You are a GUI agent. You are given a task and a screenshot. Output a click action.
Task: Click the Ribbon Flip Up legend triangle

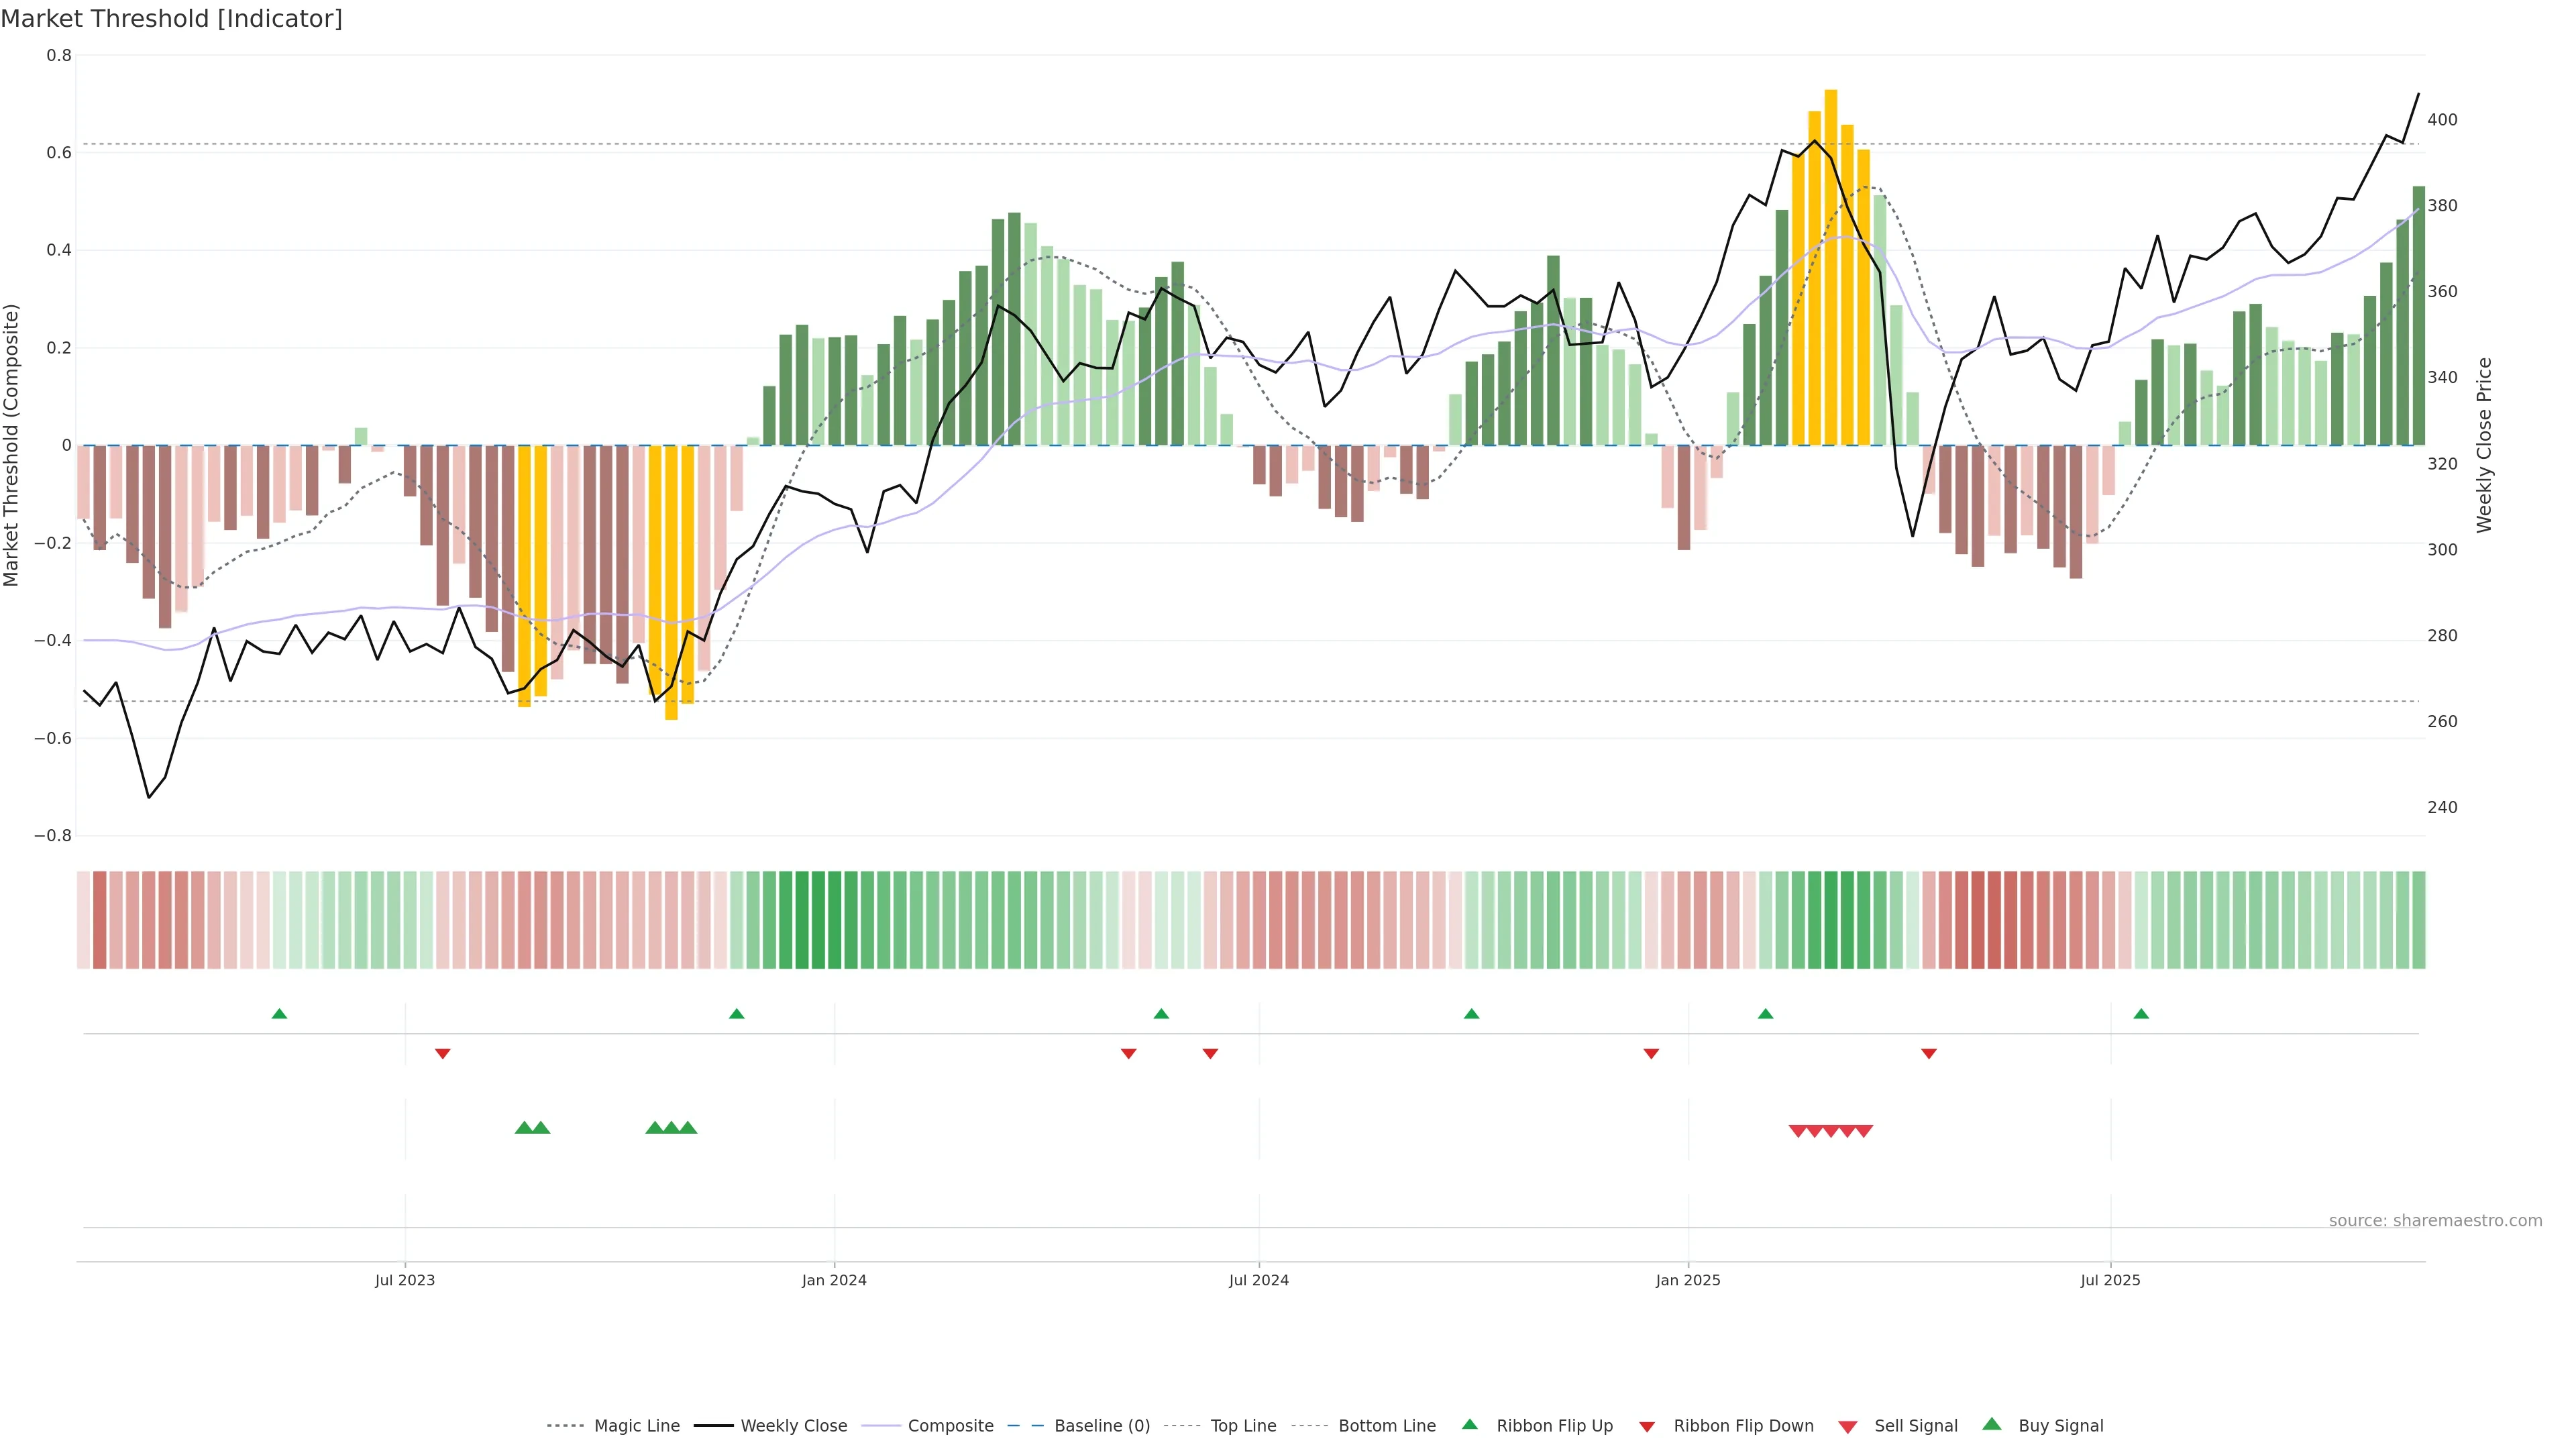(1469, 1424)
